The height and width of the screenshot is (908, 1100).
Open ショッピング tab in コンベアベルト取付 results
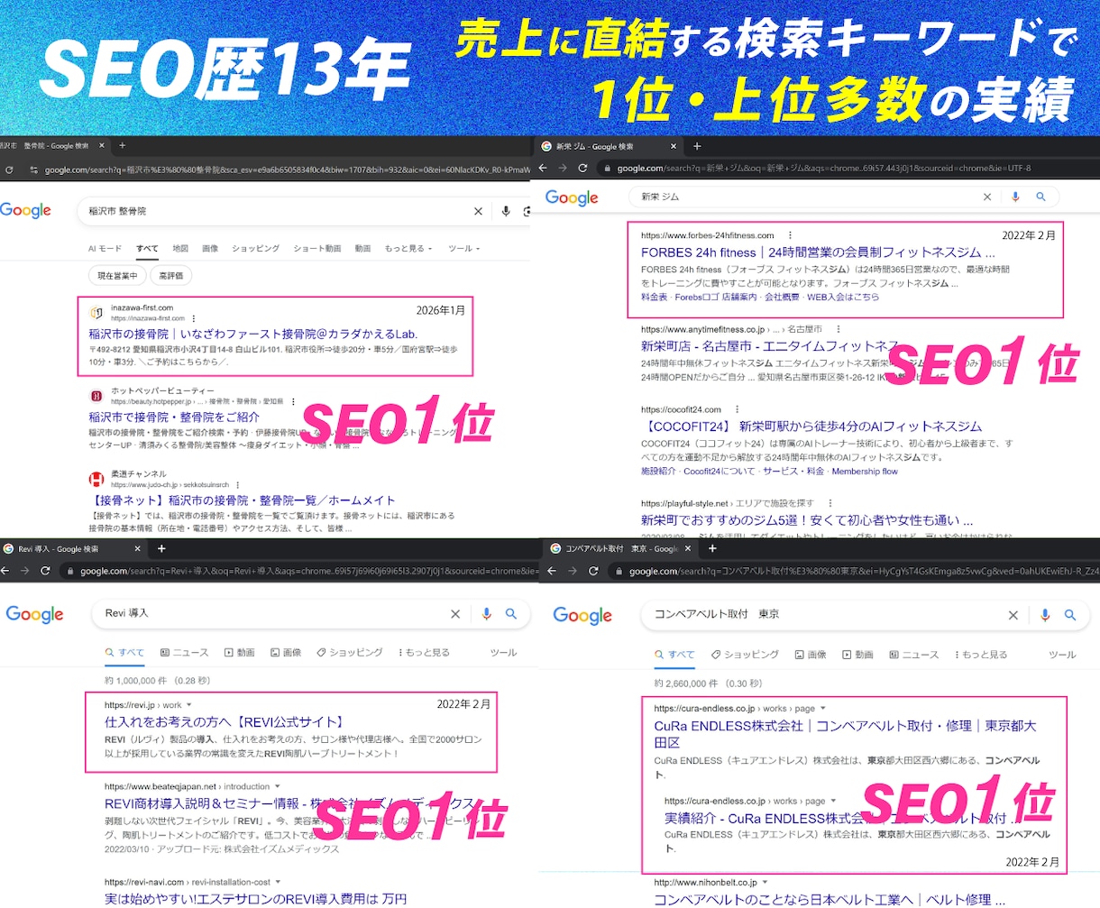tap(745, 655)
